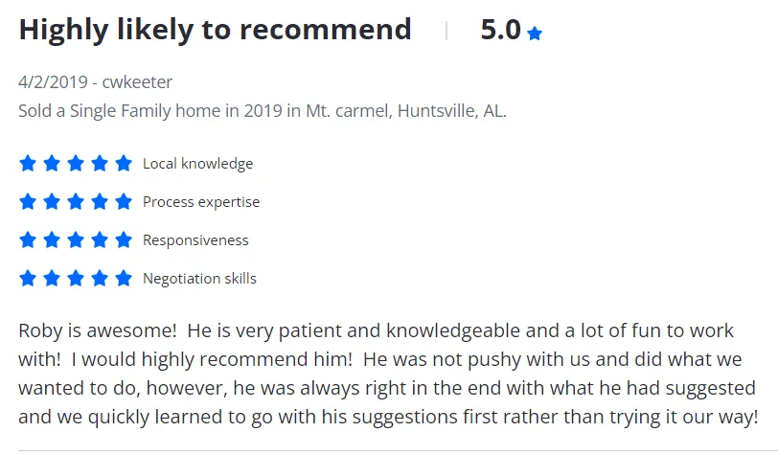
Task: Click the 'Process expertise' label
Action: click(201, 202)
